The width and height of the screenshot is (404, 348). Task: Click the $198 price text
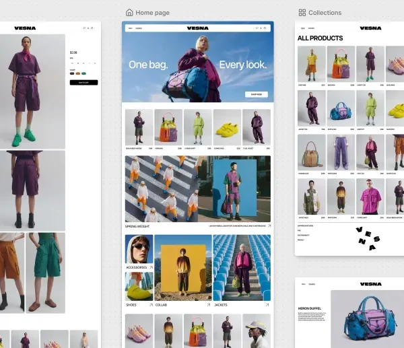(73, 53)
